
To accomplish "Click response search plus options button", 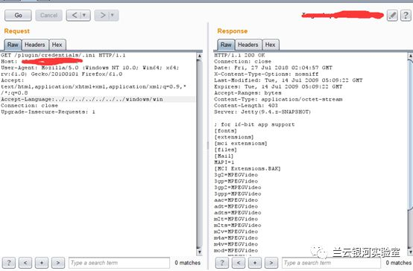I will click(x=255, y=263).
